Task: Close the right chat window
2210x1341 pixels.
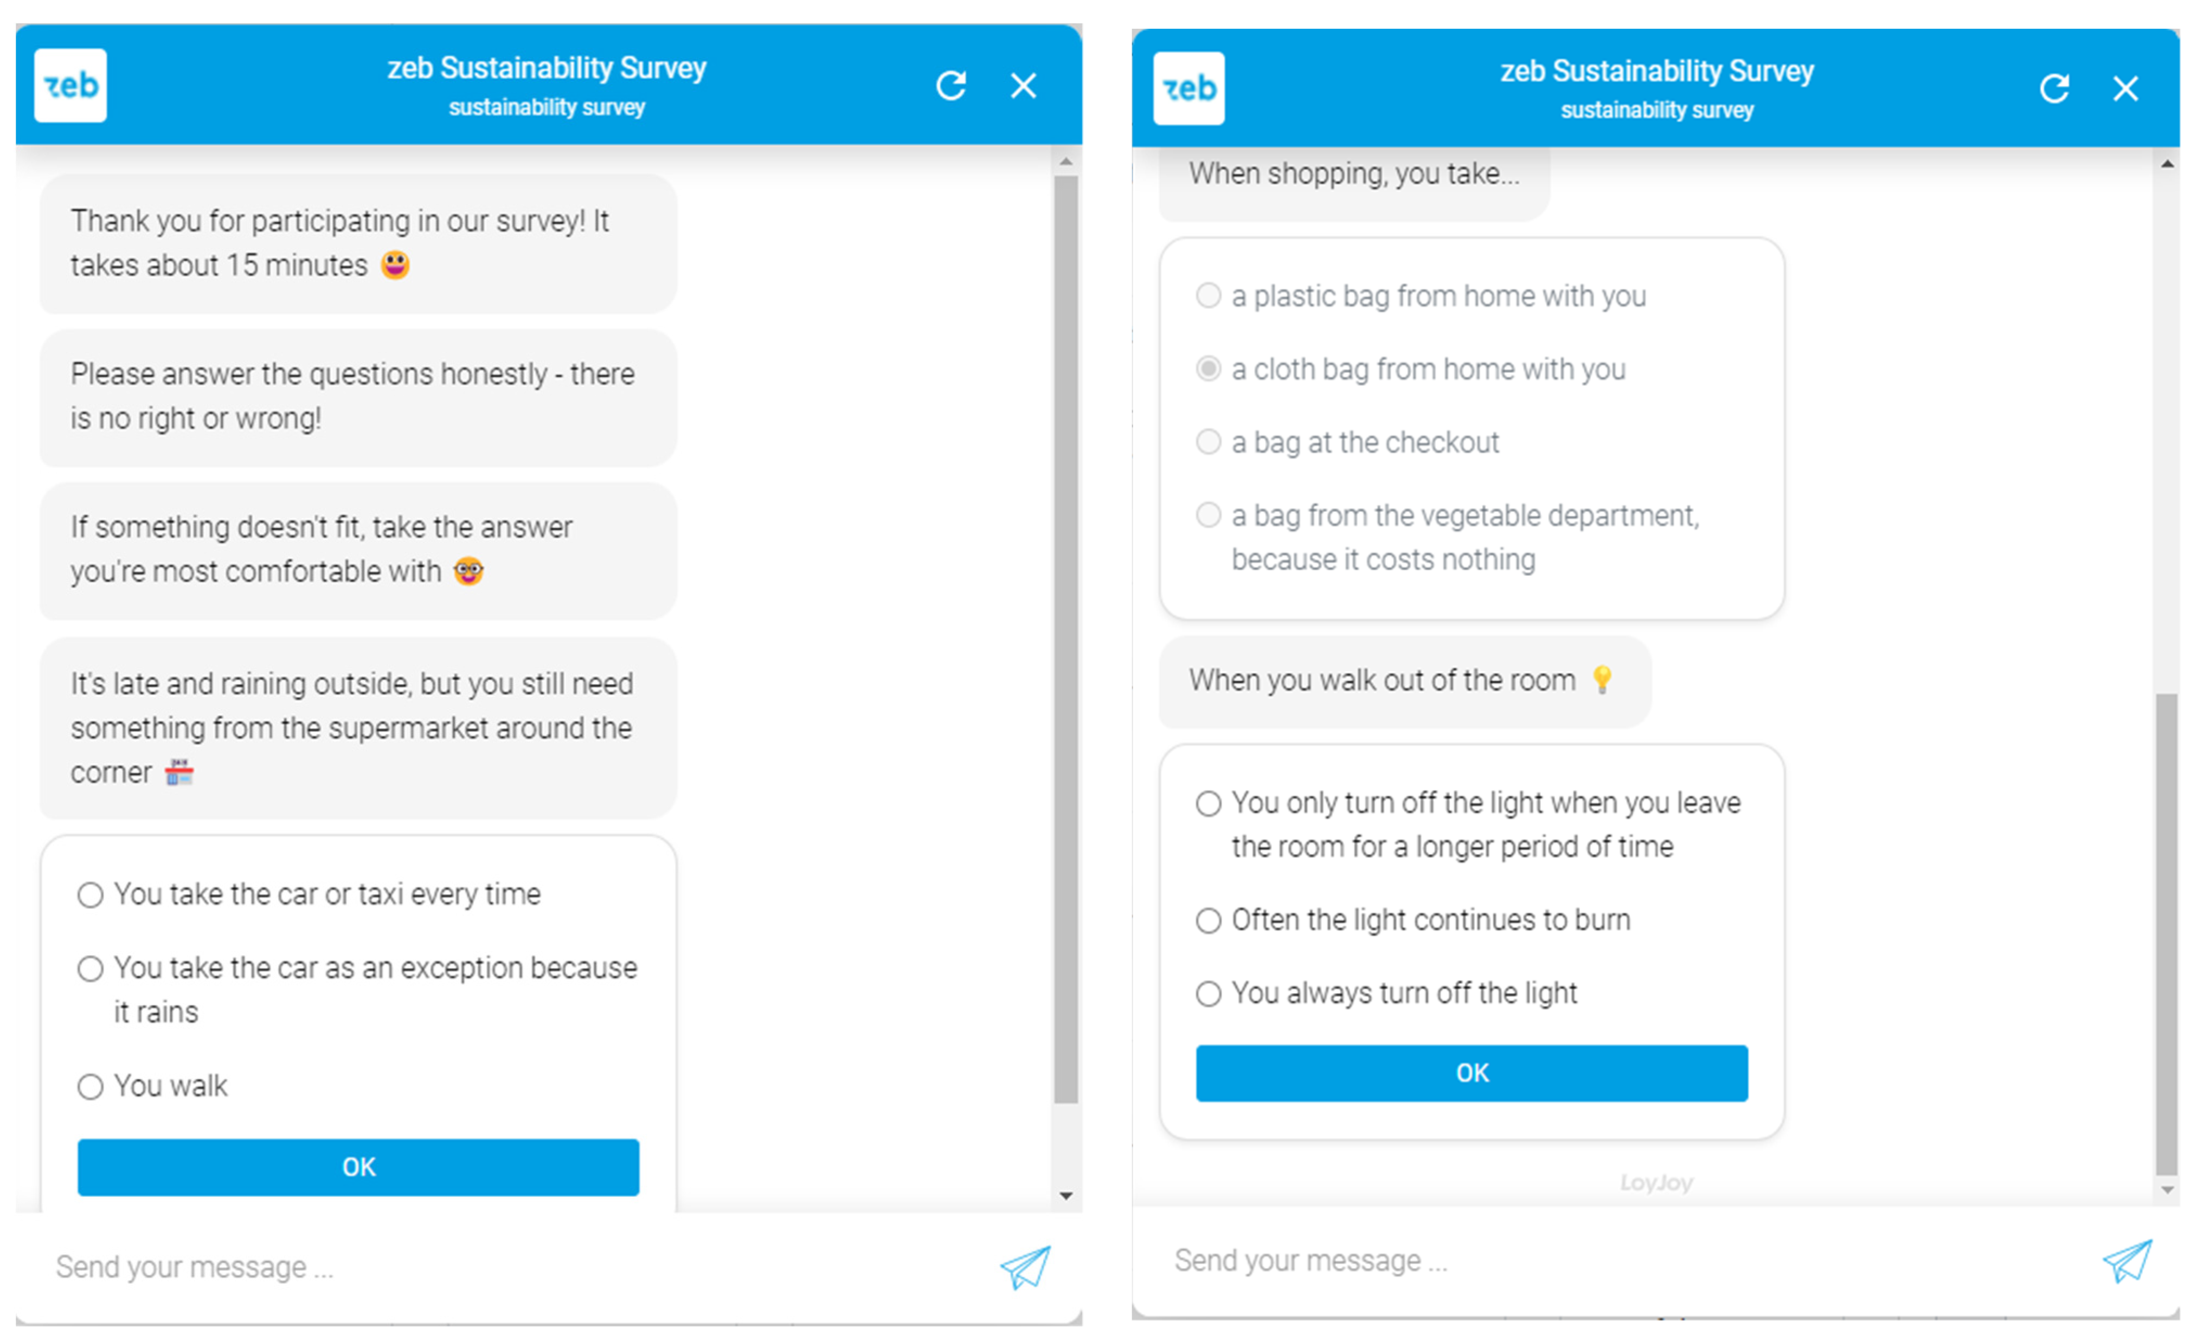Action: [2126, 89]
